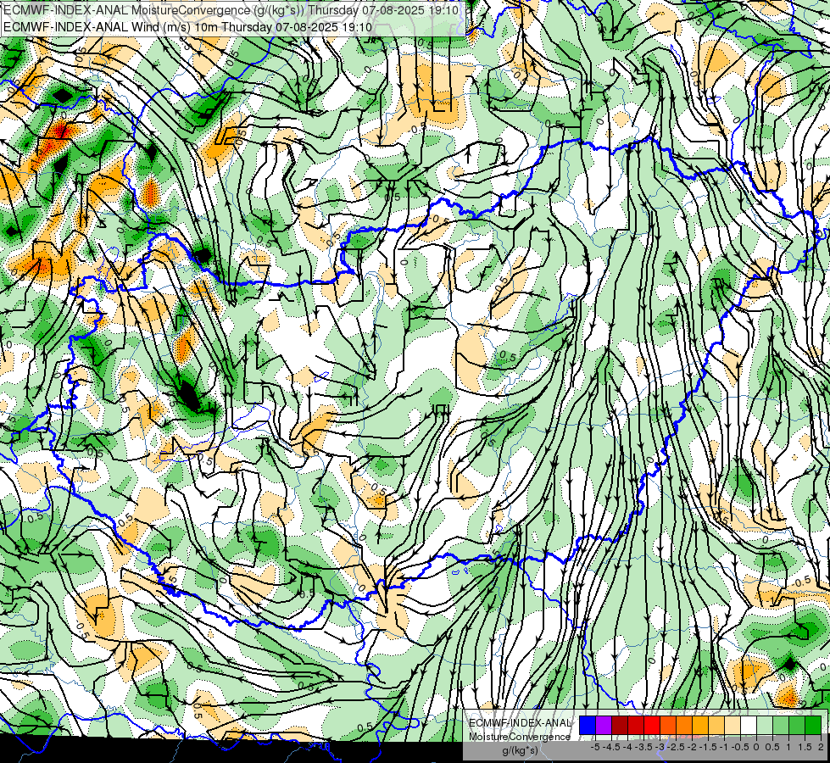Image resolution: width=830 pixels, height=763 pixels.
Task: Click the swatch between -3 and -2.5
Action: [x=668, y=726]
